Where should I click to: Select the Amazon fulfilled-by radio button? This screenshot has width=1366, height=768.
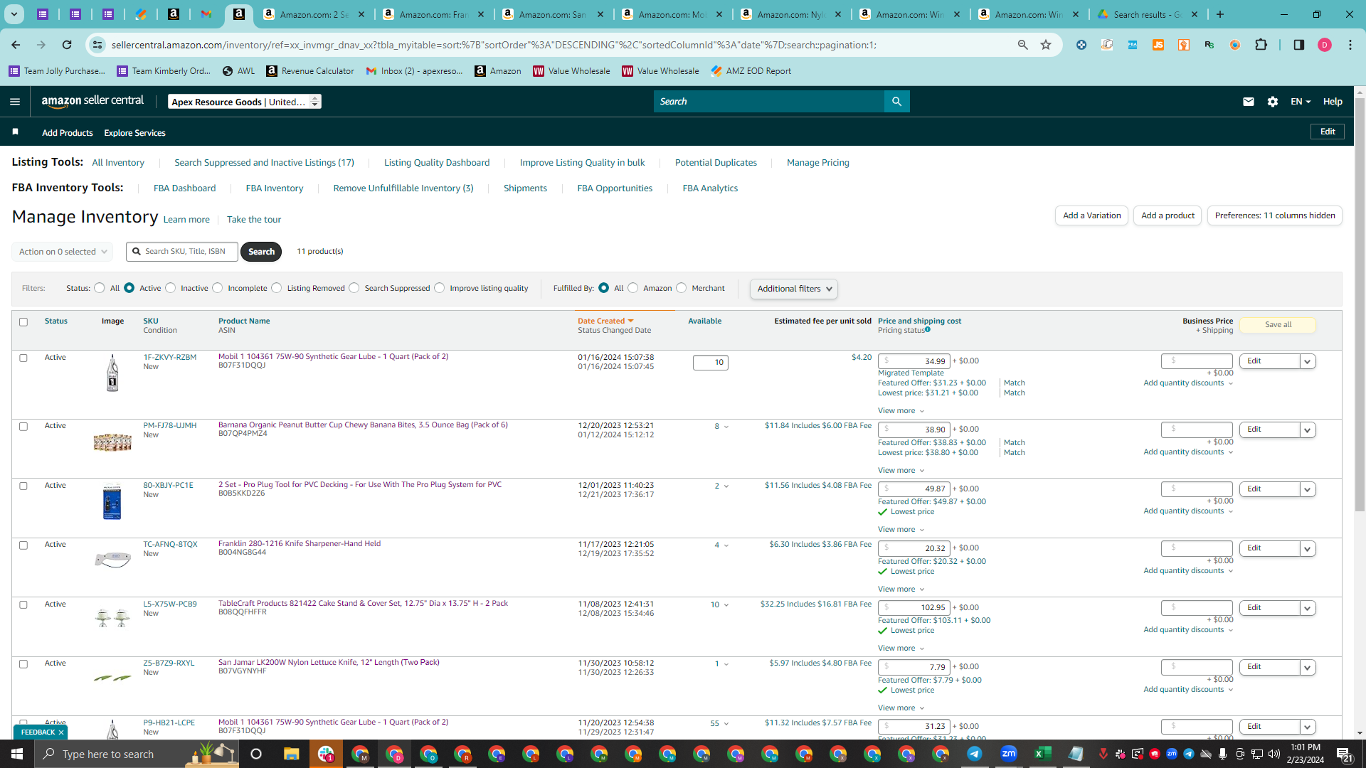(x=632, y=288)
